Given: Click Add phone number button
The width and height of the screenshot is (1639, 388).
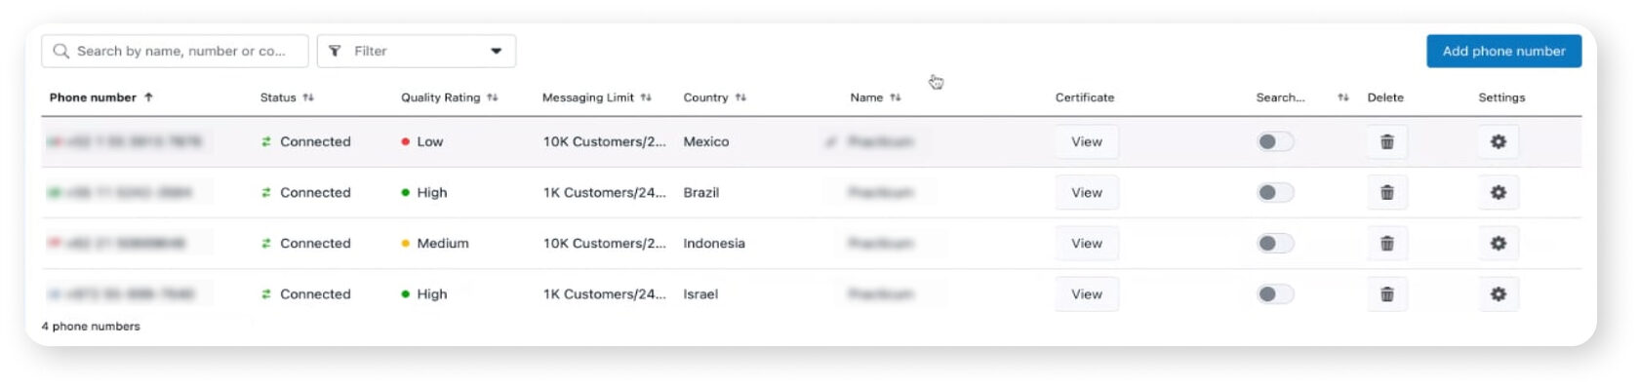Looking at the screenshot, I should point(1503,51).
